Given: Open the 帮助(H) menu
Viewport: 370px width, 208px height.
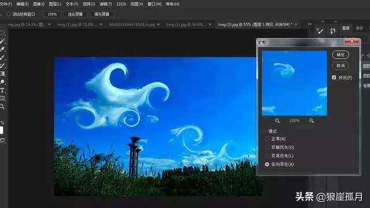Looking at the screenshot, I should pos(172,4).
